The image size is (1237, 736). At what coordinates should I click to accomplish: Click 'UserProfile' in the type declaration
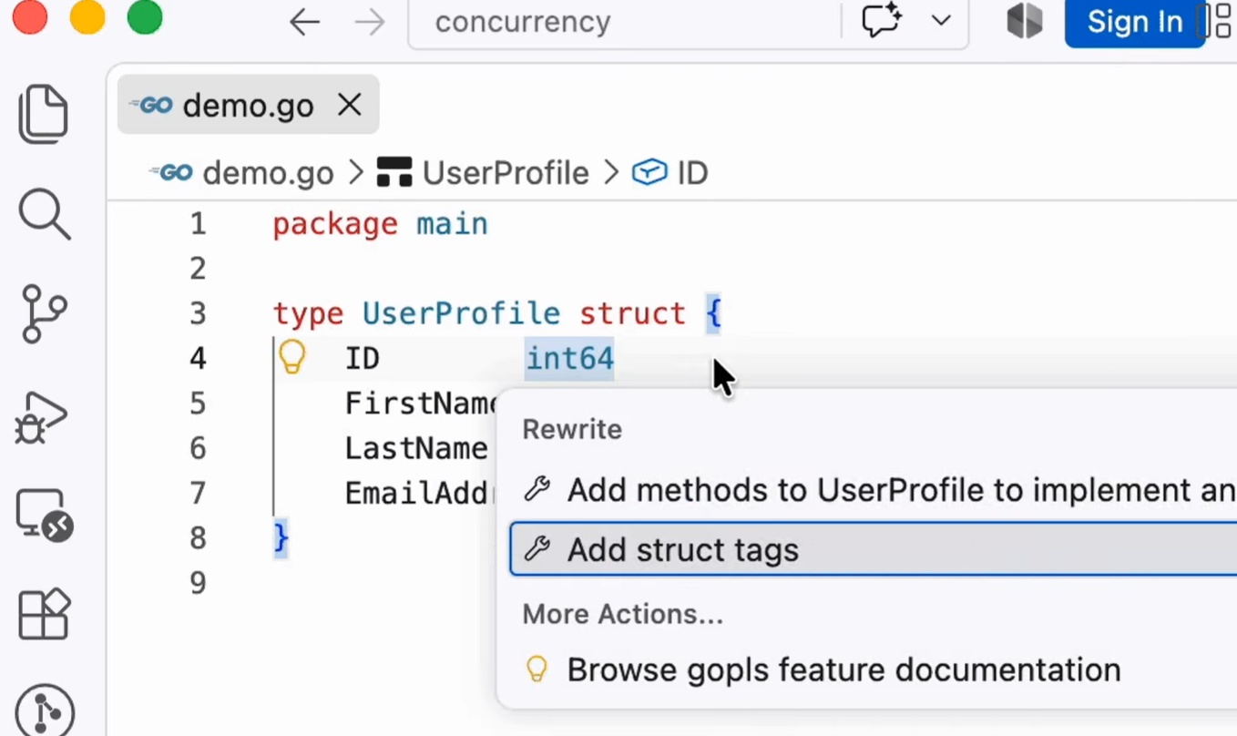click(461, 313)
